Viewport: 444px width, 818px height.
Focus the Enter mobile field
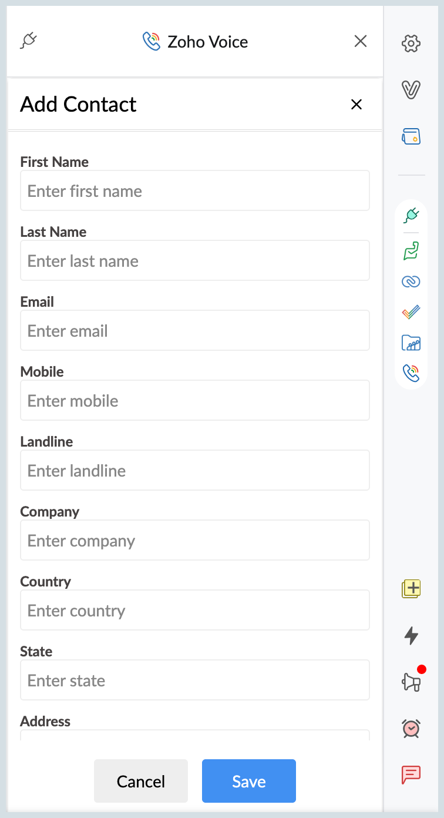(x=195, y=400)
